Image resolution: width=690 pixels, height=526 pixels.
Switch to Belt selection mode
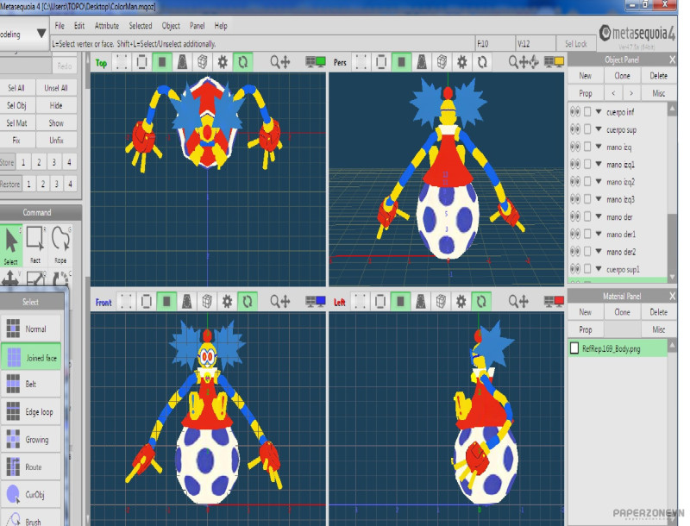33,385
